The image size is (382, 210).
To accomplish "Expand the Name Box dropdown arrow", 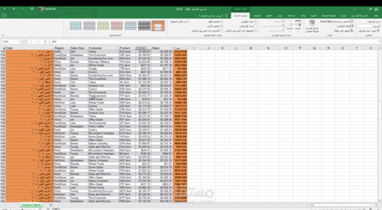I will click(x=19, y=42).
